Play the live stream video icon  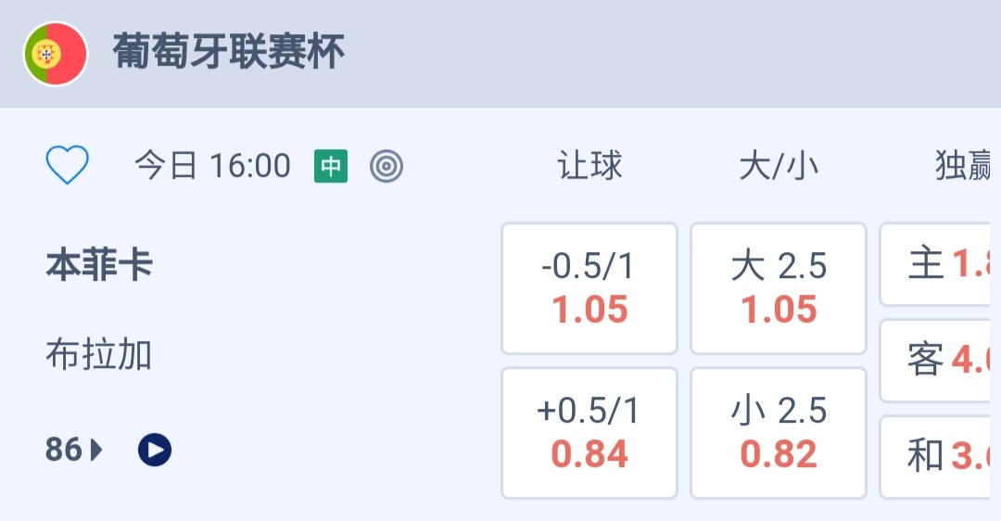click(155, 451)
